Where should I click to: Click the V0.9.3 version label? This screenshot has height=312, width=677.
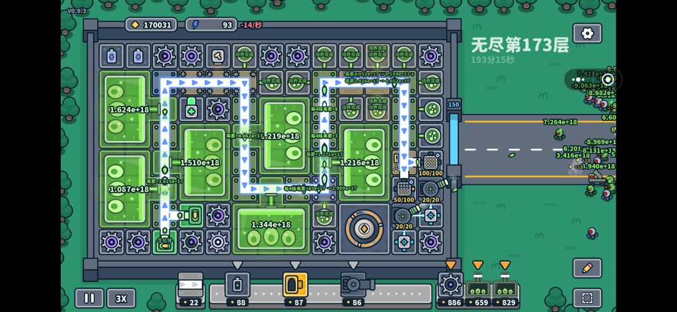click(x=76, y=11)
